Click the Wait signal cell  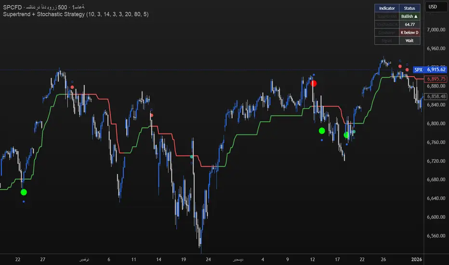tap(409, 40)
